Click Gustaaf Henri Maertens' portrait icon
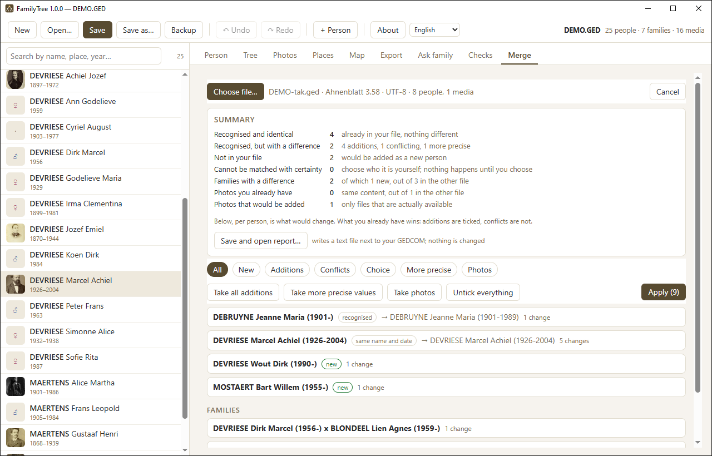Screen dimensions: 712x456 click(16, 438)
